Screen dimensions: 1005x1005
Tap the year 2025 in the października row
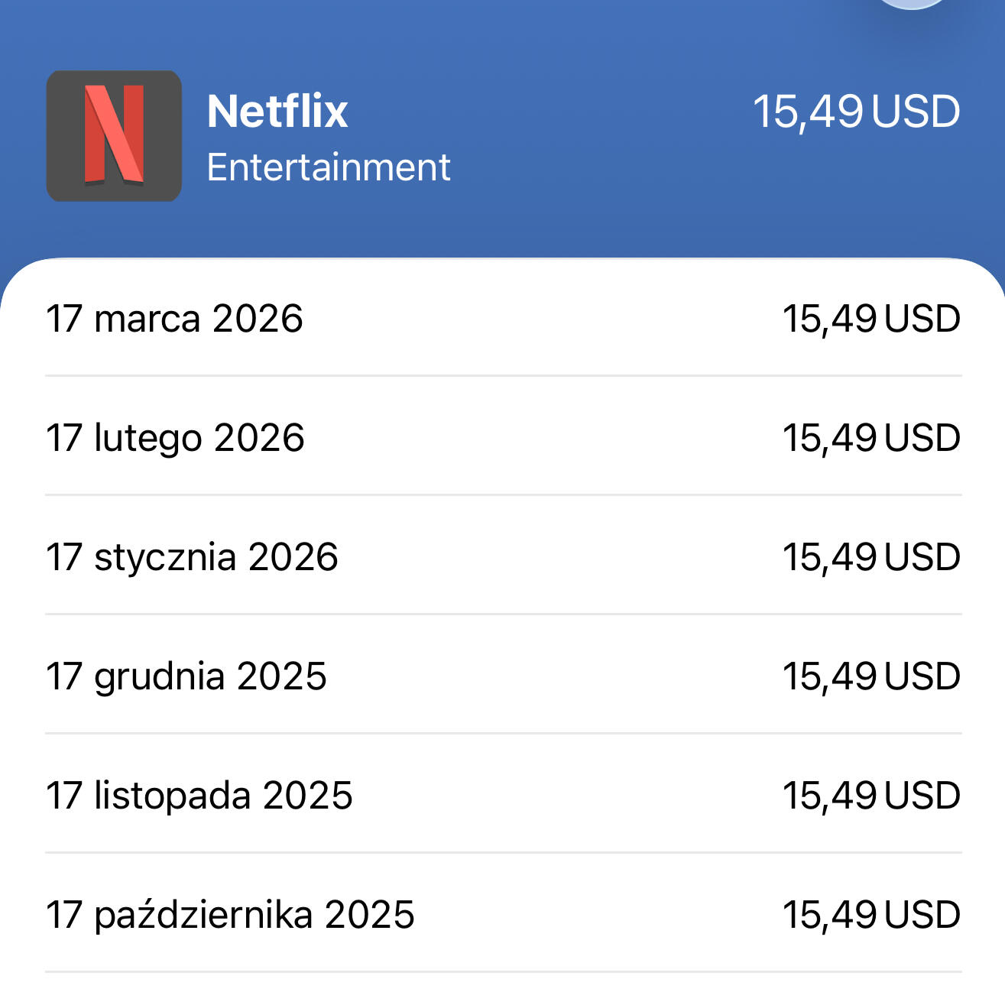click(369, 915)
